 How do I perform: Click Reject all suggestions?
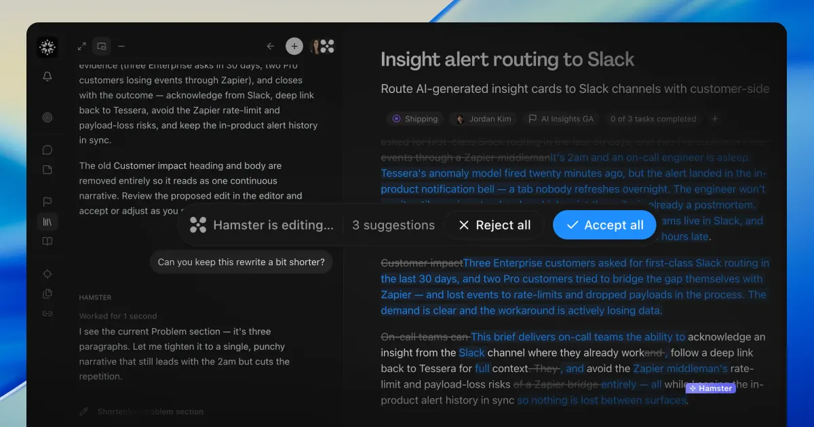pyautogui.click(x=495, y=225)
